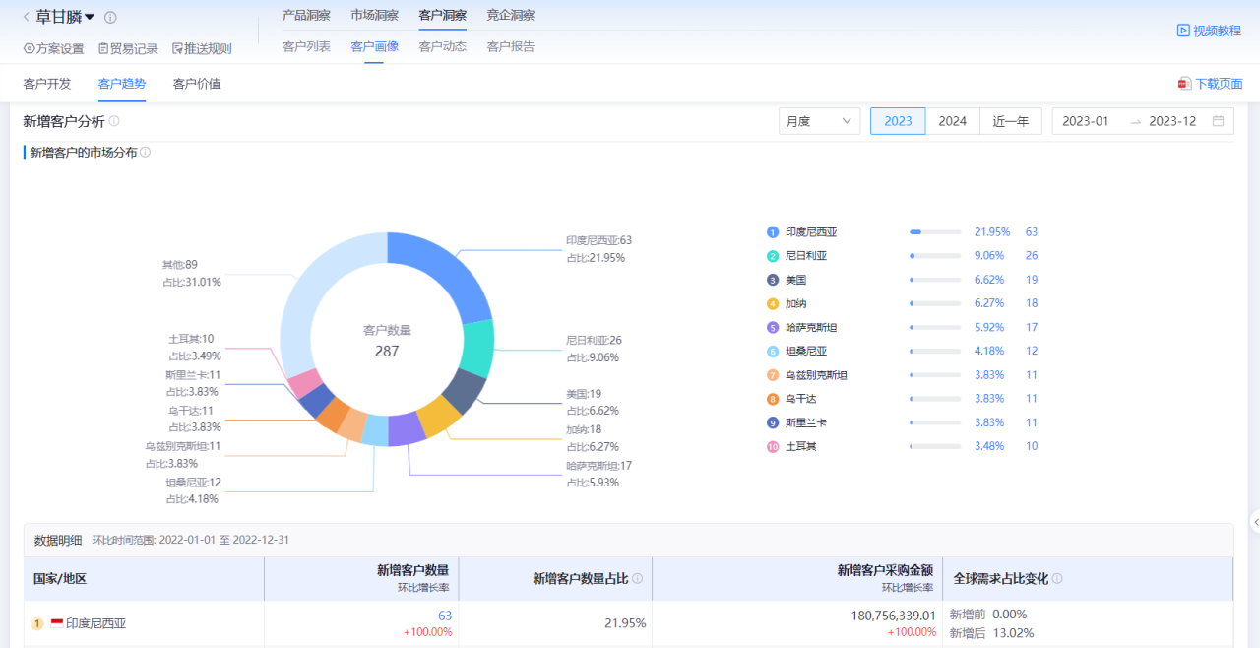The image size is (1260, 648).
Task: Click 国家/地区 column header
Action: (x=60, y=579)
